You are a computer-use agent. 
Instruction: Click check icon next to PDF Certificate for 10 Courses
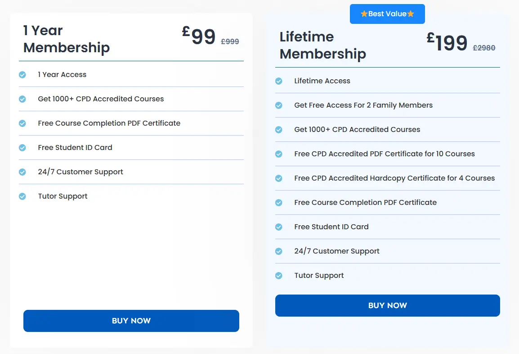tap(279, 154)
